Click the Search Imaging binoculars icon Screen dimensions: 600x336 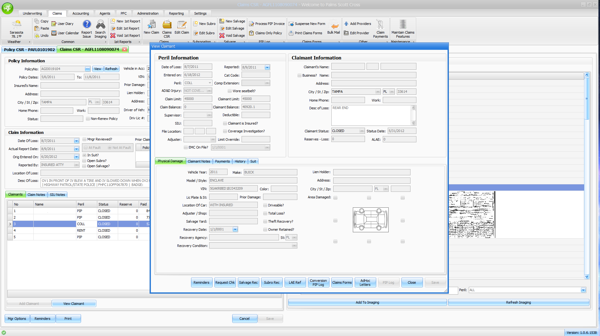100,25
